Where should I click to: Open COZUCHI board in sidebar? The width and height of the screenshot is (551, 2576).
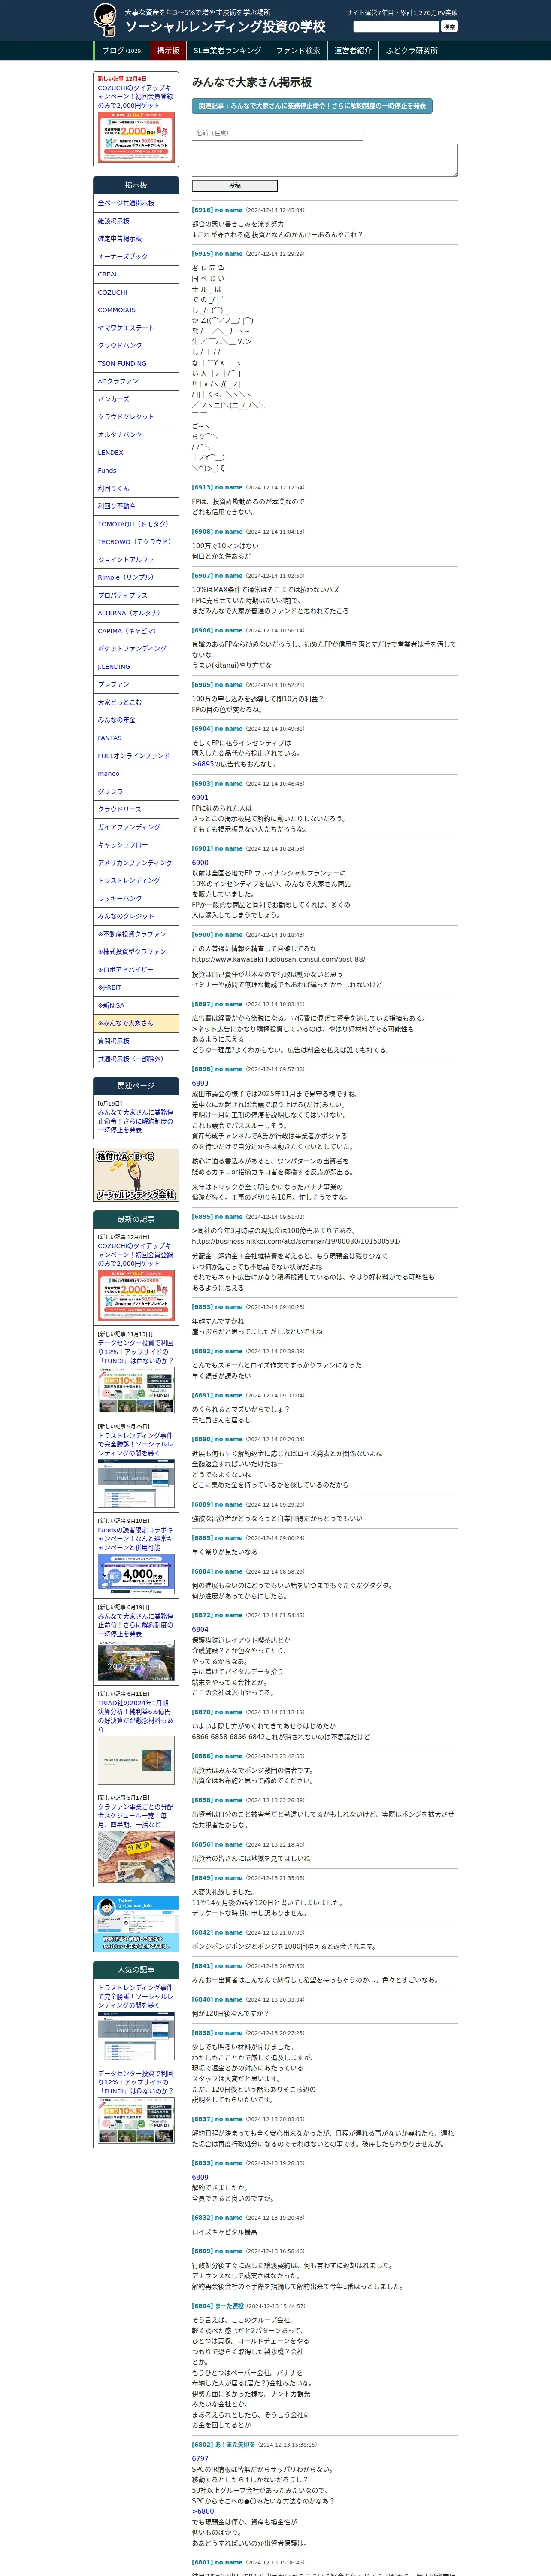coord(136,293)
